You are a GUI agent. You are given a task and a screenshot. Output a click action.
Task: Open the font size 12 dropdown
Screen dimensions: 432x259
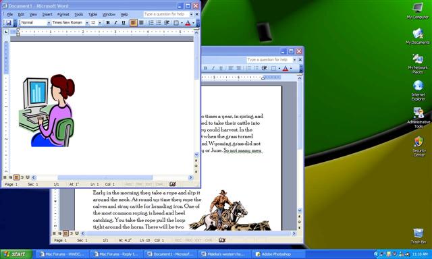(x=100, y=23)
